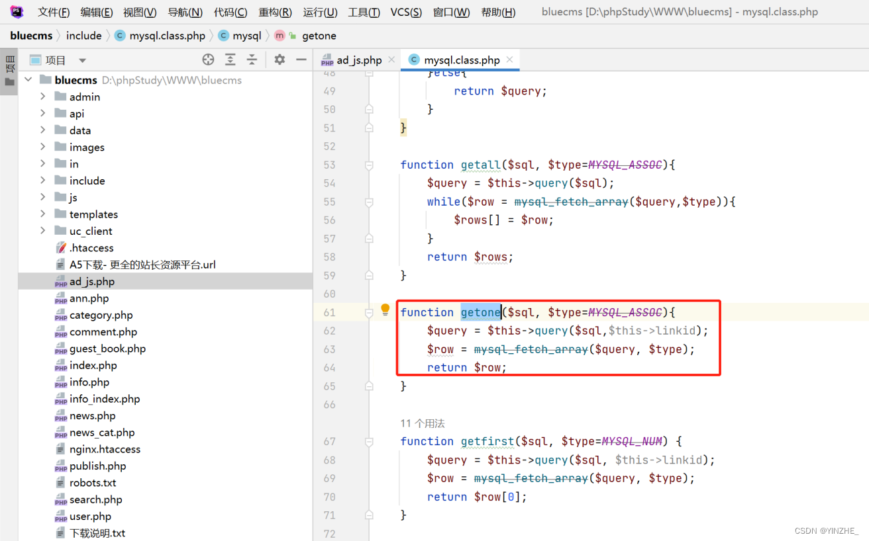Image resolution: width=869 pixels, height=541 pixels.
Task: Open the project view dropdown arrow
Action: [82, 60]
